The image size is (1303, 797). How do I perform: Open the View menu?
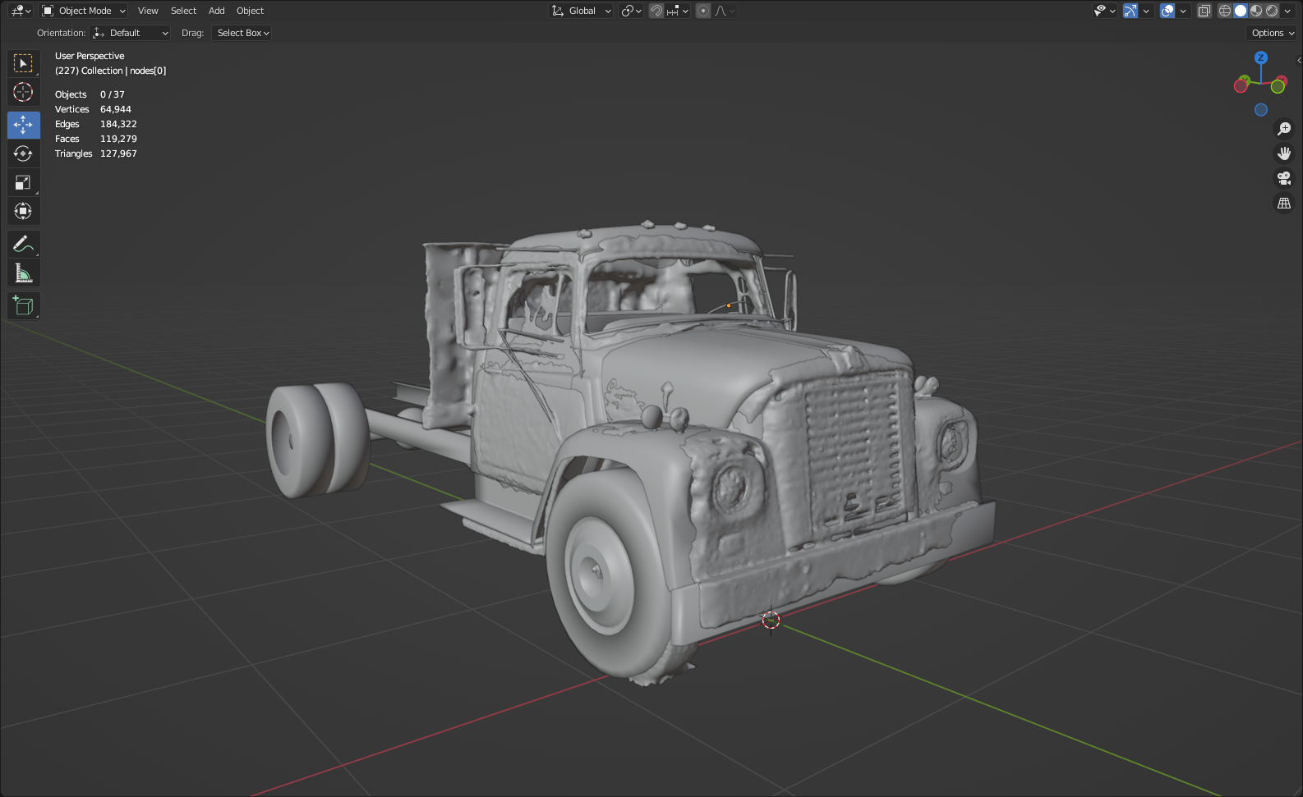coord(148,11)
